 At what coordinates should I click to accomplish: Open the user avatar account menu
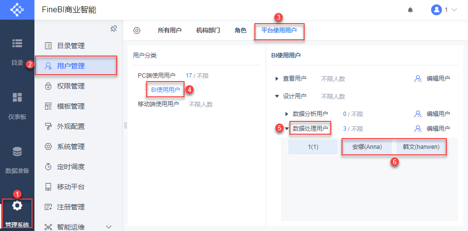443,10
